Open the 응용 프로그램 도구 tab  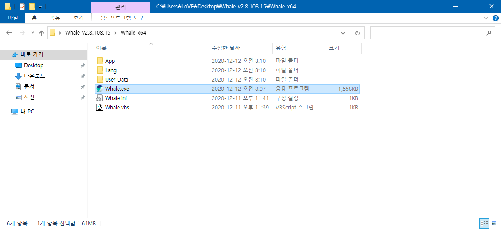tap(121, 18)
